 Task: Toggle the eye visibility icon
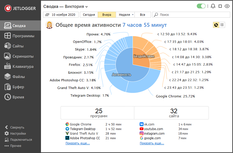tap(227, 6)
